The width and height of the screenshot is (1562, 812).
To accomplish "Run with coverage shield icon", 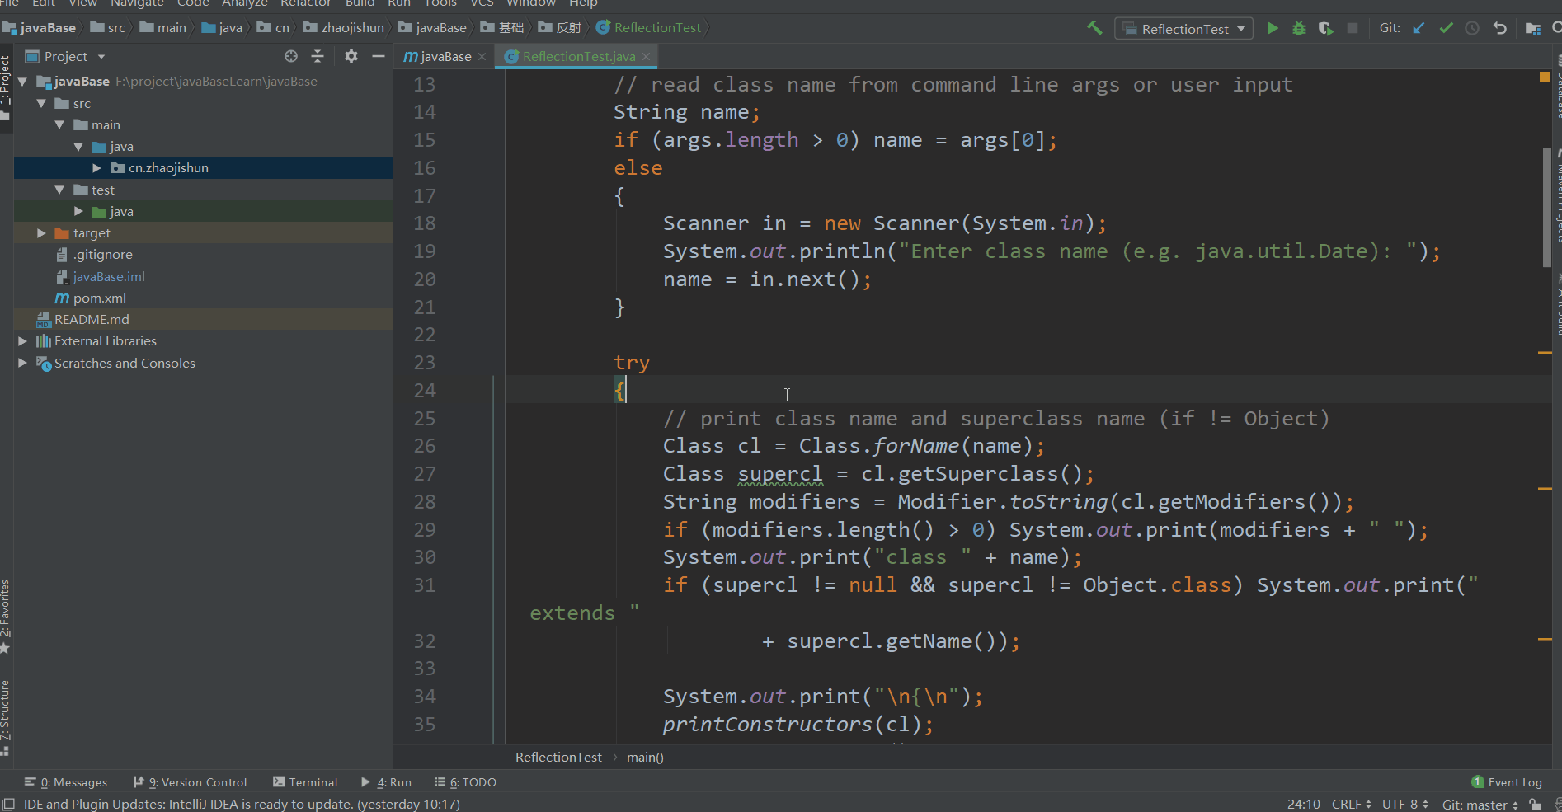I will pyautogui.click(x=1325, y=28).
